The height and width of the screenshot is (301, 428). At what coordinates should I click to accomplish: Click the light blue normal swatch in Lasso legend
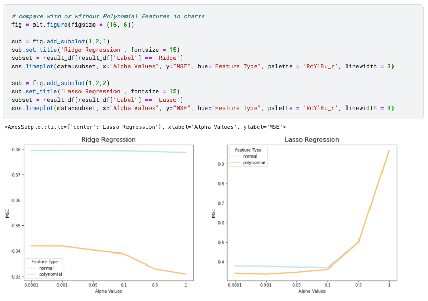pyautogui.click(x=235, y=156)
